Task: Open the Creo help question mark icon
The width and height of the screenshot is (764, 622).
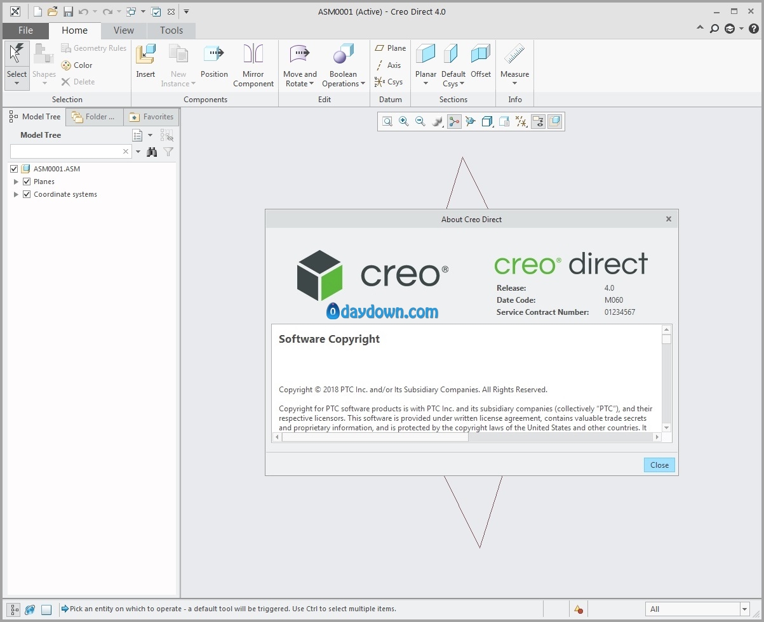Action: click(754, 29)
